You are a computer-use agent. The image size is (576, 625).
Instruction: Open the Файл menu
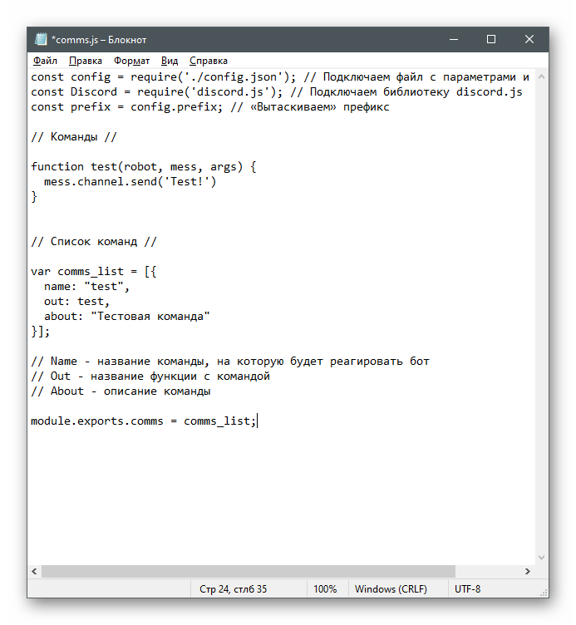[45, 61]
